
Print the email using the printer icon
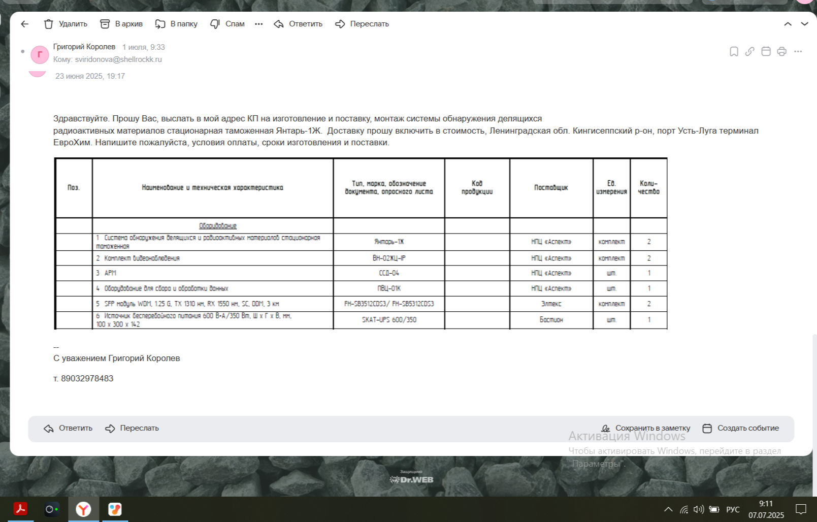[782, 51]
